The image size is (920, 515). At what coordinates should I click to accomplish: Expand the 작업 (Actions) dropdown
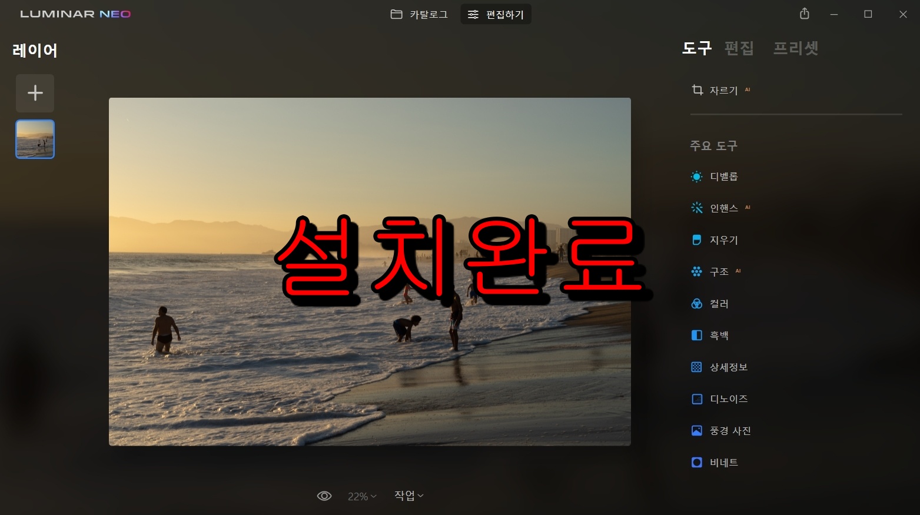(x=408, y=496)
